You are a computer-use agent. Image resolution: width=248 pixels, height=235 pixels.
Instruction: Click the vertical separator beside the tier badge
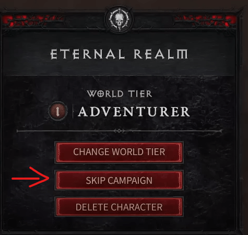(x=73, y=111)
